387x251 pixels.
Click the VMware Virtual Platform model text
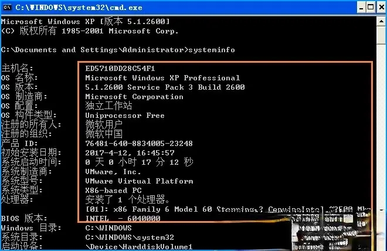[139, 181]
